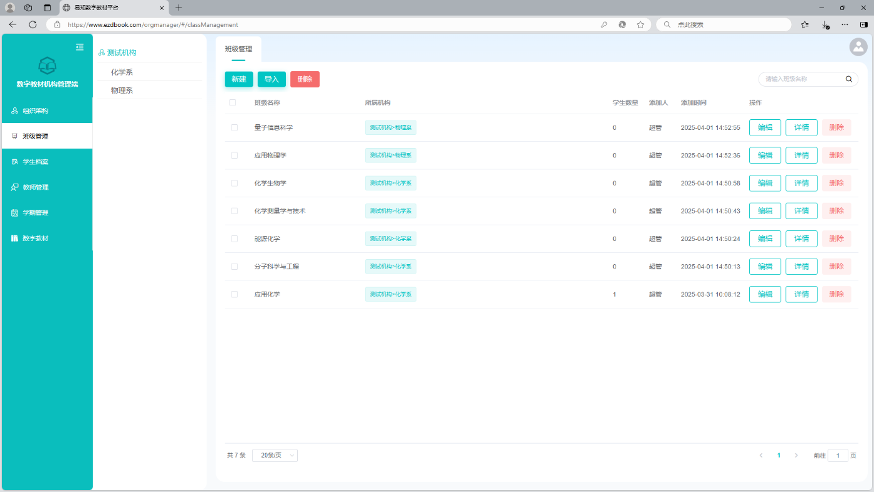
Task: Reload the page with refresh icon
Action: [33, 24]
